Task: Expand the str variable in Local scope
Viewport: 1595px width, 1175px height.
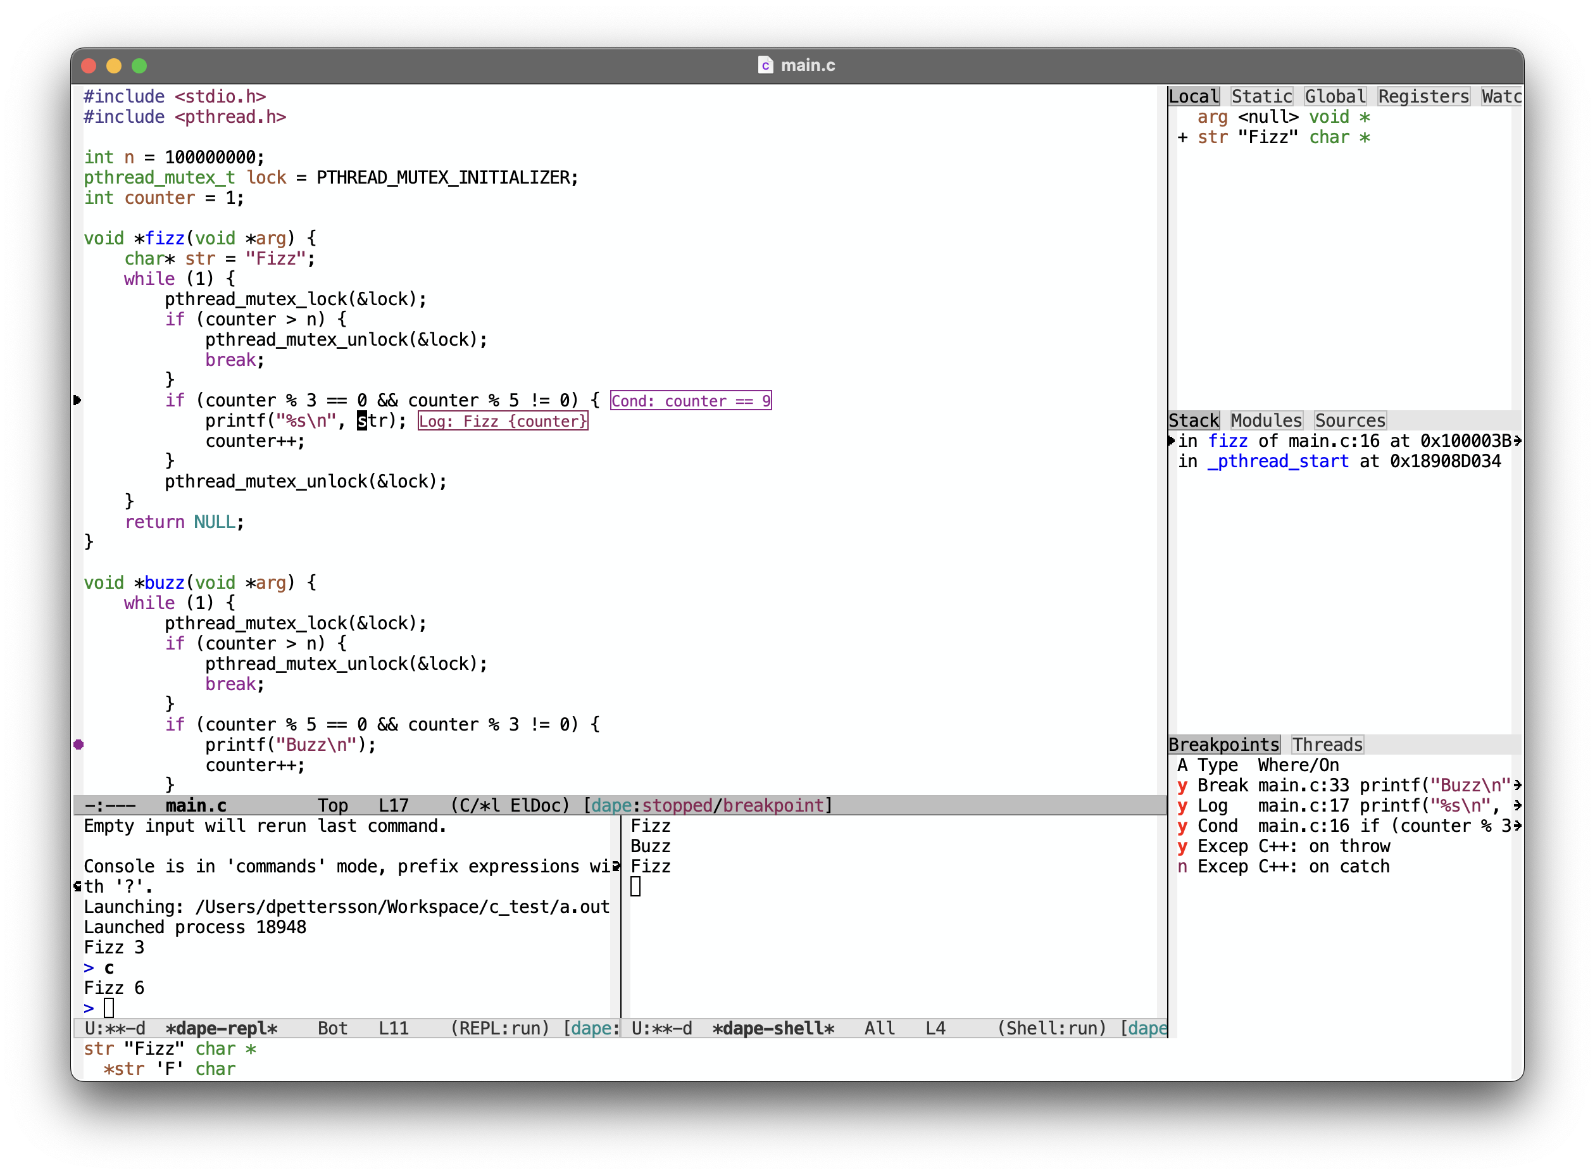Action: pyautogui.click(x=1182, y=137)
